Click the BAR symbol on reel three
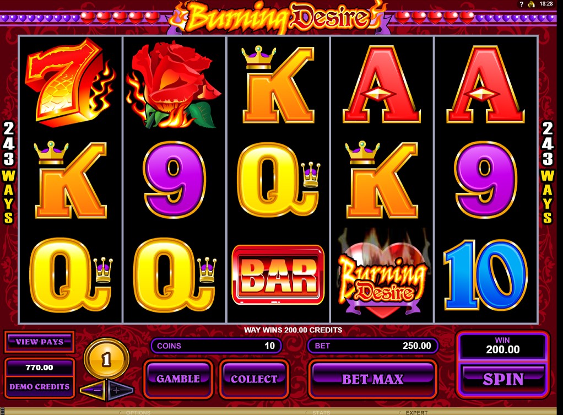 278,275
